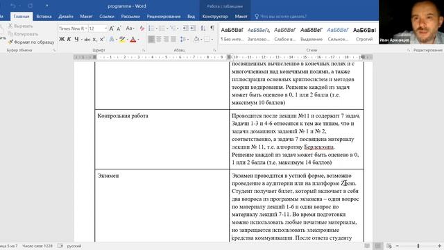Undo the last action
Viewport: 444px width, 250px height.
coord(12,6)
